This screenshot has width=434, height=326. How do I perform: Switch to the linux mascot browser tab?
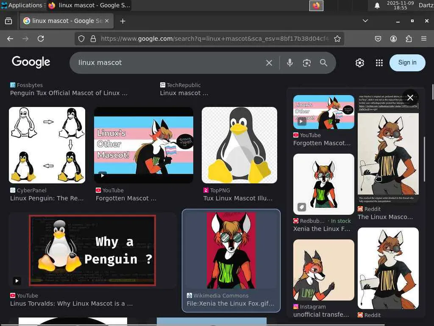pyautogui.click(x=67, y=21)
